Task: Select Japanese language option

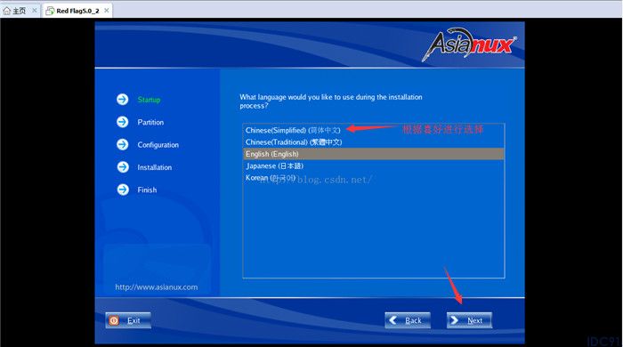Action: pyautogui.click(x=374, y=166)
